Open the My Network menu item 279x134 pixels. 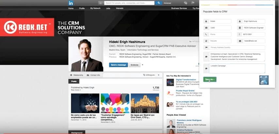coord(95,9)
